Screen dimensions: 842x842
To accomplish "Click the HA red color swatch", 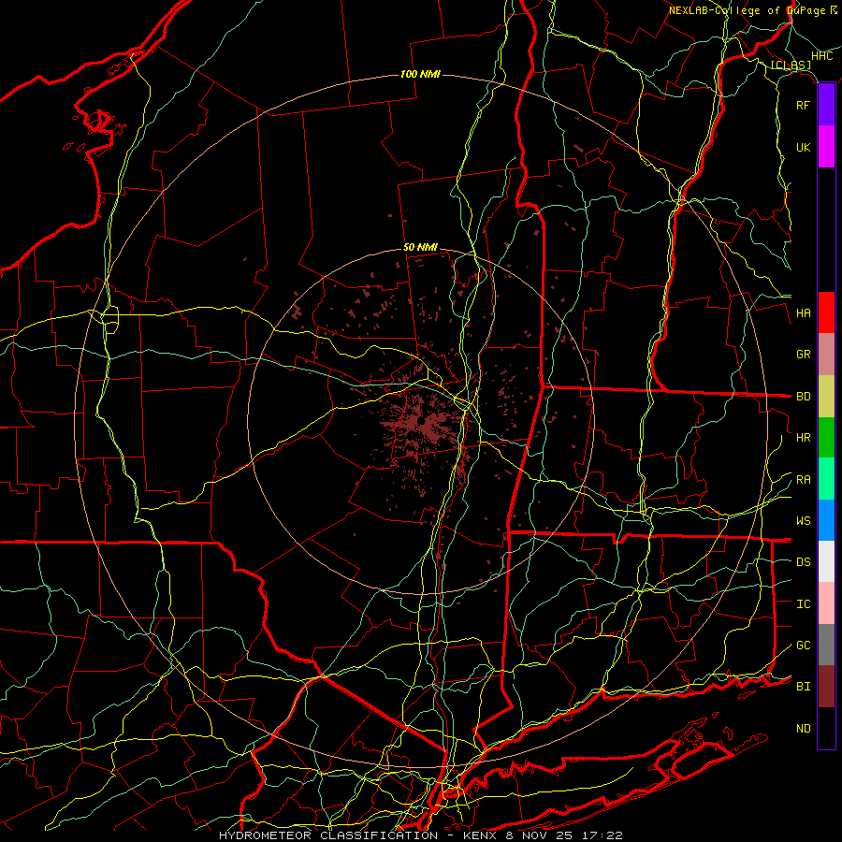I will [x=826, y=312].
